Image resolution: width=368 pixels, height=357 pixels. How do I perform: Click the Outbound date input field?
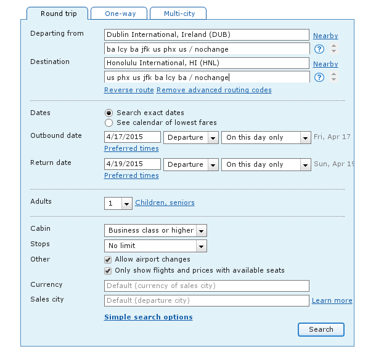(133, 137)
